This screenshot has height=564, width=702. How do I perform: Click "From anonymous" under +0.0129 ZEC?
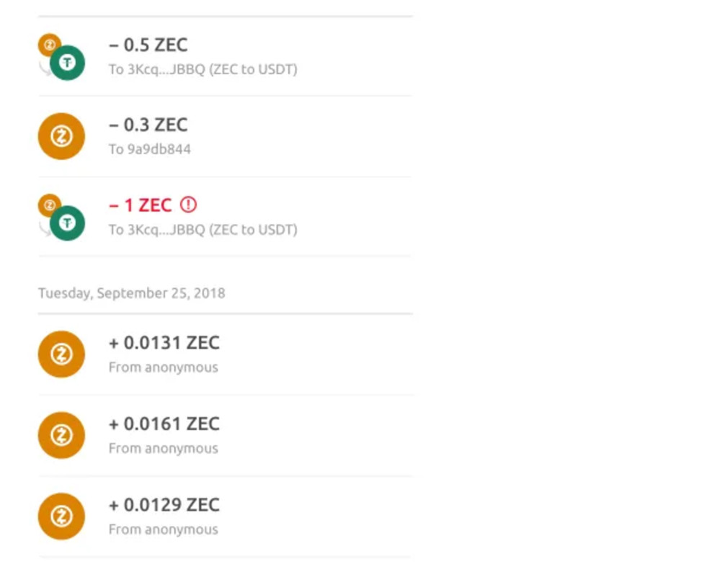coord(163,529)
